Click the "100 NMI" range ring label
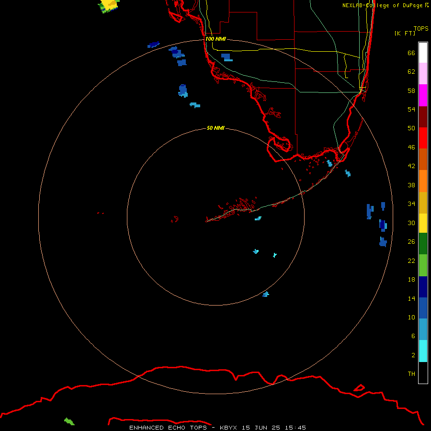The image size is (431, 431). point(215,39)
